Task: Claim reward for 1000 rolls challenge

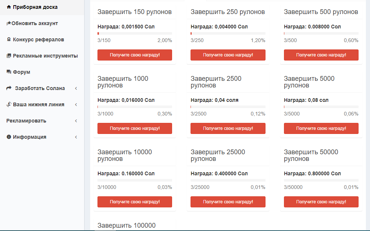Action: [135, 128]
